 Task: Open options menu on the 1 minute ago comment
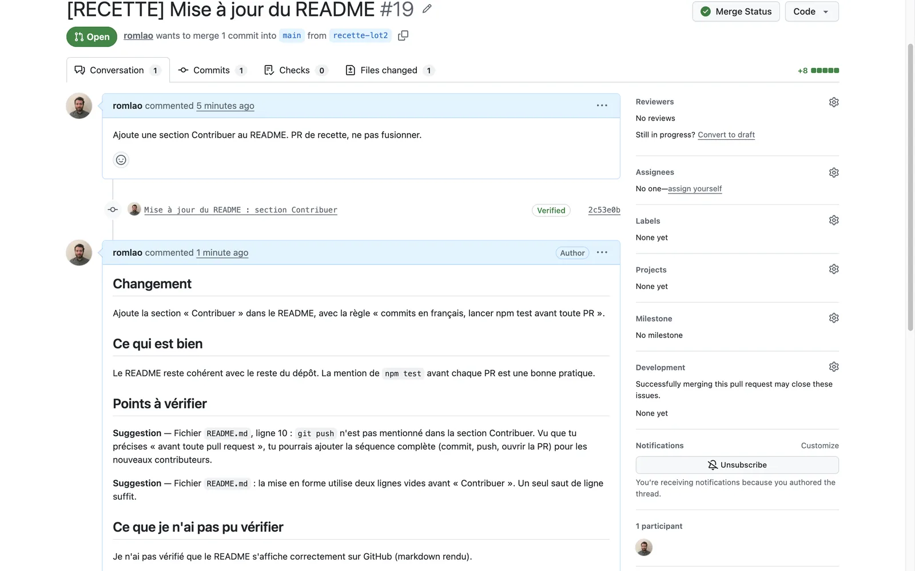pyautogui.click(x=602, y=252)
